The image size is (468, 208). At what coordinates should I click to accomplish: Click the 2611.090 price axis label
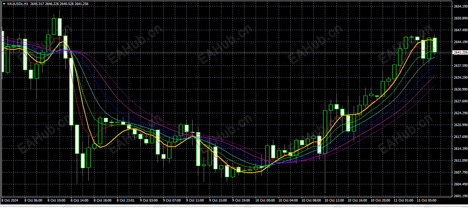click(x=460, y=161)
